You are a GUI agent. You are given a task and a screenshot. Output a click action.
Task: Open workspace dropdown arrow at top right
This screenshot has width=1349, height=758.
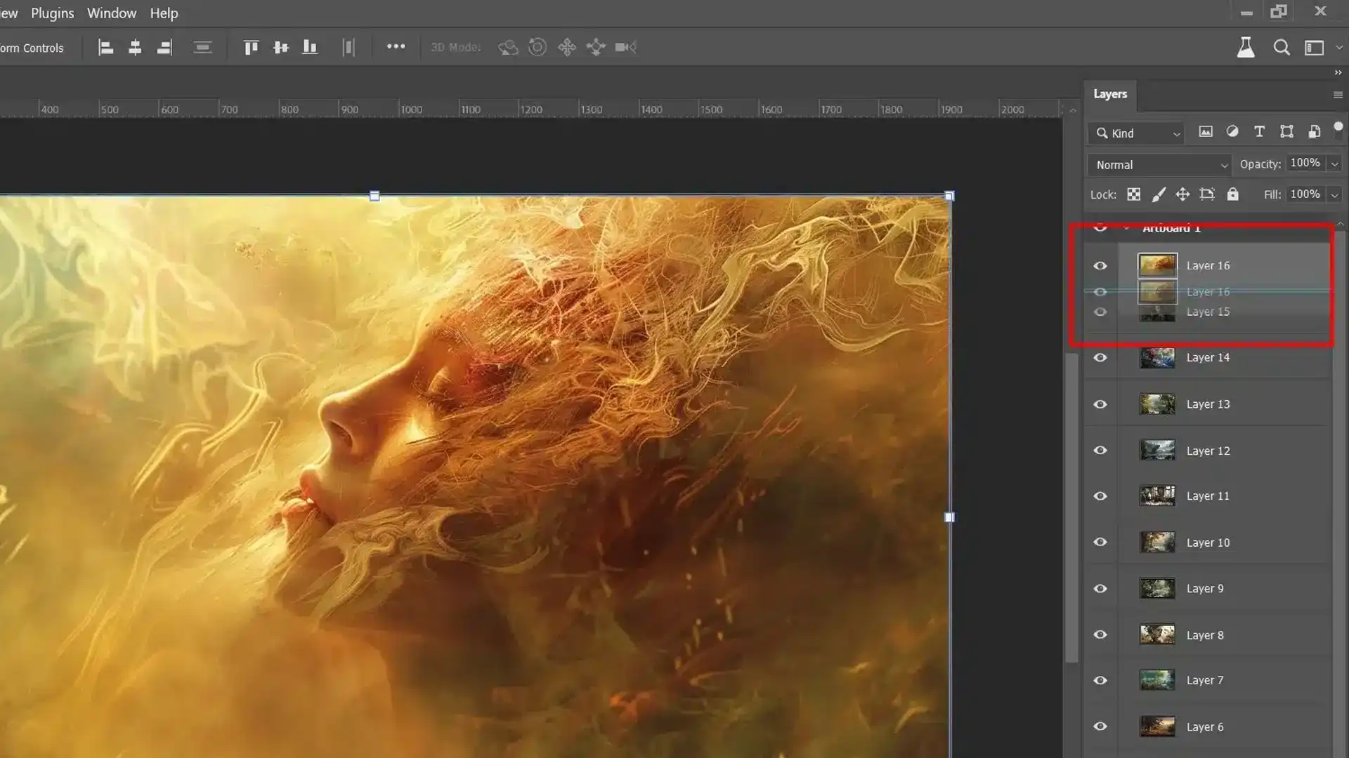[1339, 48]
